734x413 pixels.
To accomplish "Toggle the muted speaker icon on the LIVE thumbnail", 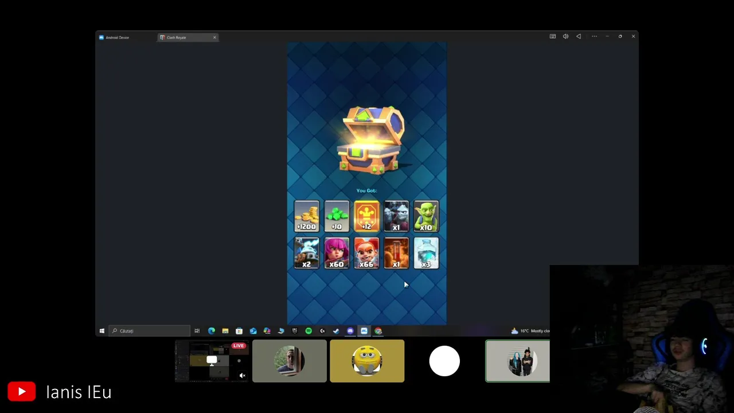I will pos(242,376).
